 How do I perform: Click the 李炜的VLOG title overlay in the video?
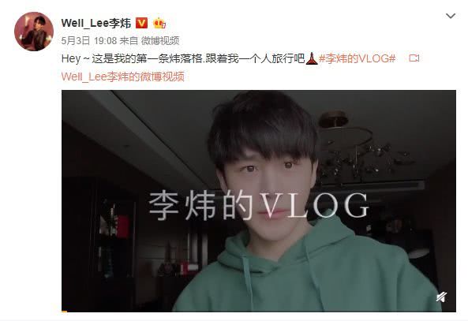click(259, 206)
